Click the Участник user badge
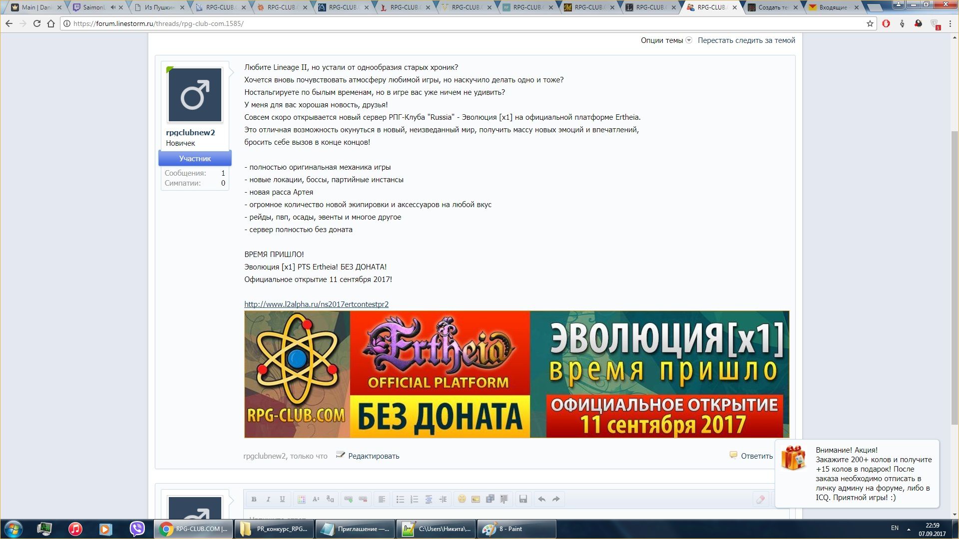The image size is (959, 539). pyautogui.click(x=195, y=158)
